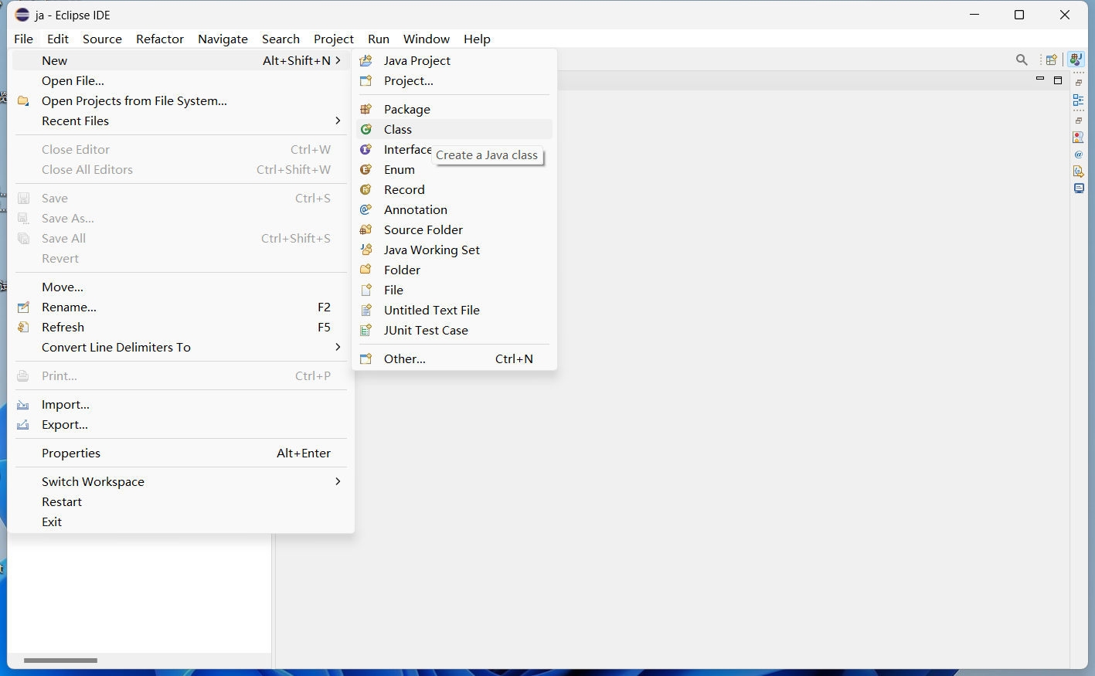Create a new JUnit Test Case
The width and height of the screenshot is (1095, 676).
pyautogui.click(x=454, y=330)
